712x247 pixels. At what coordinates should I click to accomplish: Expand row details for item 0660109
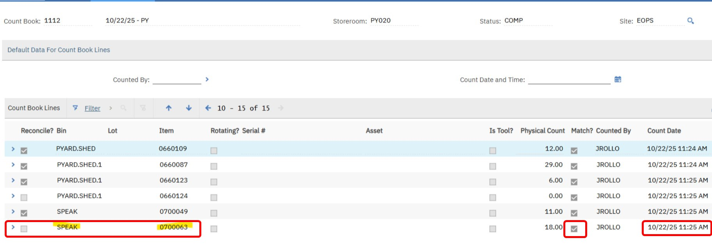13,149
